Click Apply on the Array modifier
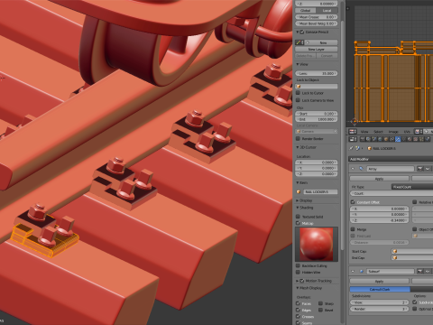The image size is (433, 325). coord(379,179)
